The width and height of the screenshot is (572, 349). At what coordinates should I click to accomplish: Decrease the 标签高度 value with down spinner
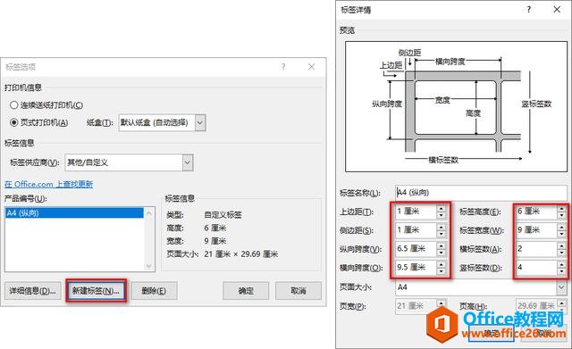click(562, 215)
